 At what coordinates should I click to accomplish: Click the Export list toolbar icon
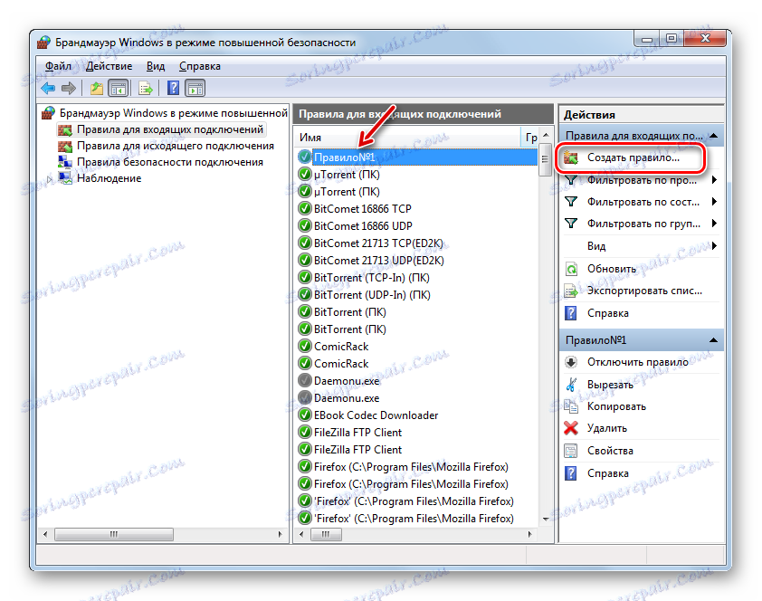click(146, 88)
